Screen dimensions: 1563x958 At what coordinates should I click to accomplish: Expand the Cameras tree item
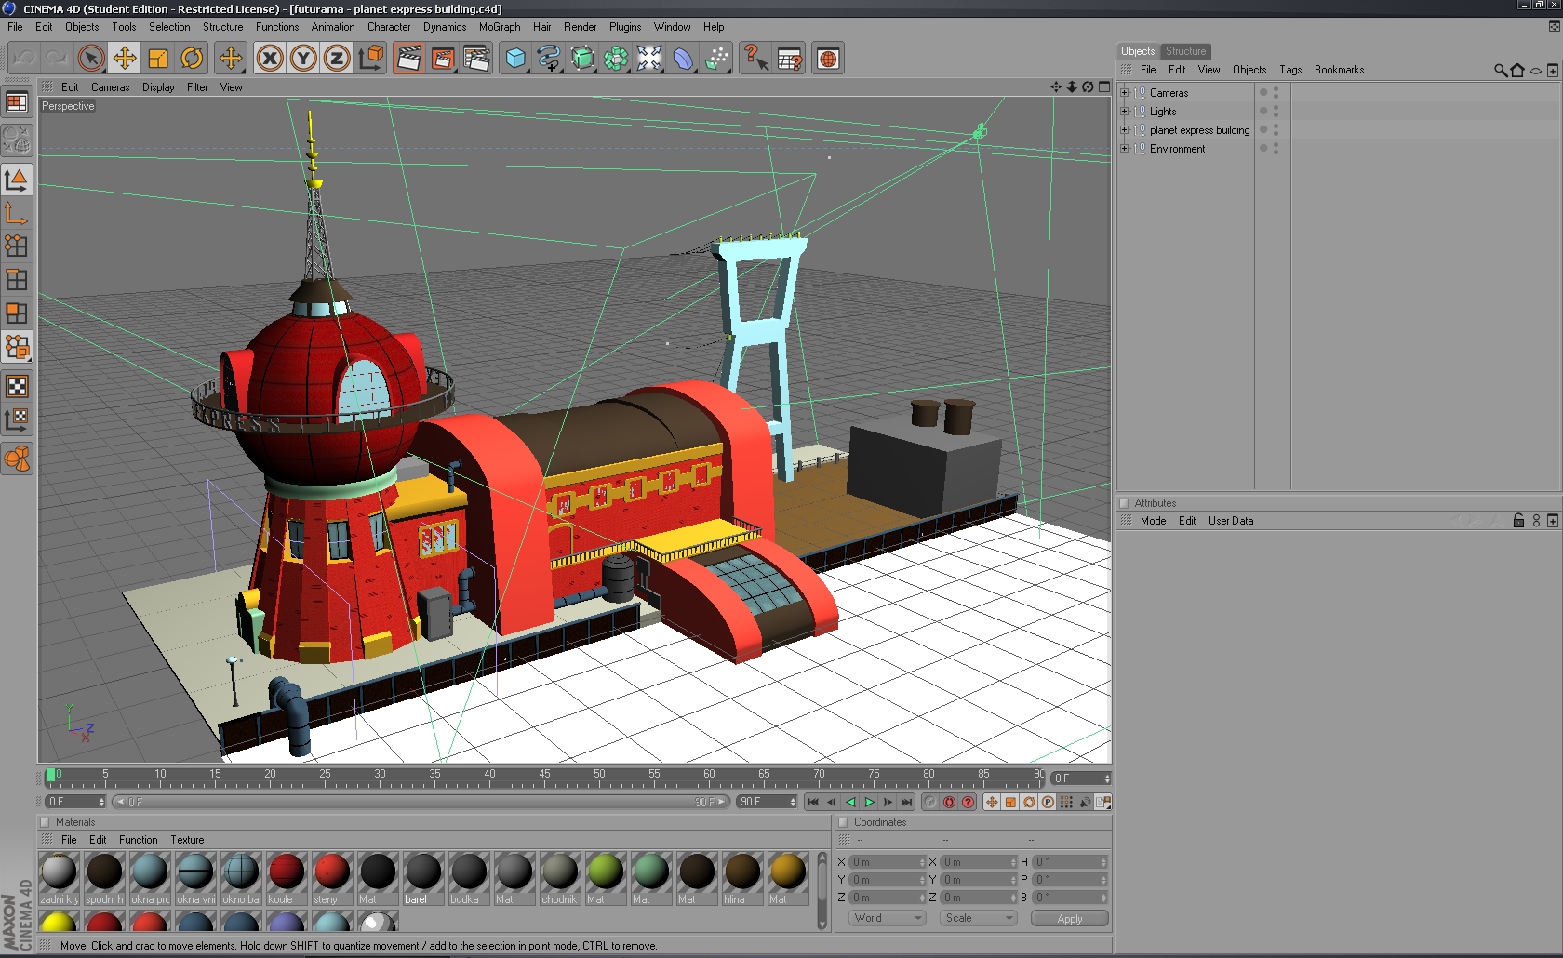pos(1124,93)
